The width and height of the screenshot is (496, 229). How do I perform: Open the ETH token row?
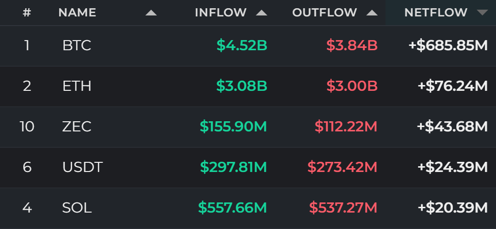coord(248,86)
